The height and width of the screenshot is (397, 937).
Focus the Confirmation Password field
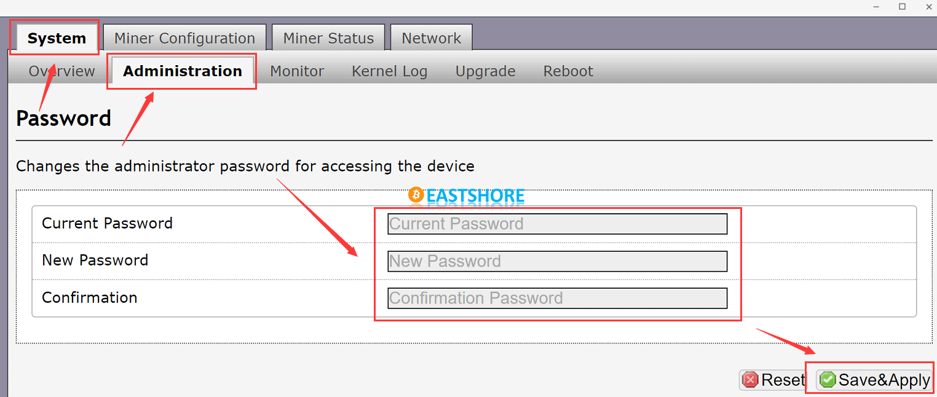(557, 298)
